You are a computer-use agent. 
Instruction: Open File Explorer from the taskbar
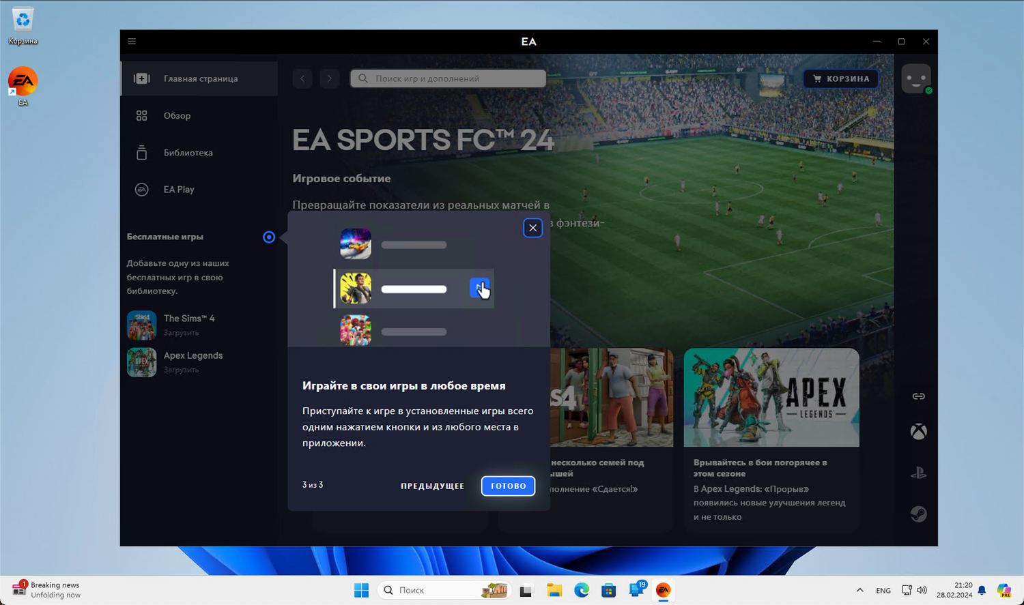pyautogui.click(x=554, y=590)
